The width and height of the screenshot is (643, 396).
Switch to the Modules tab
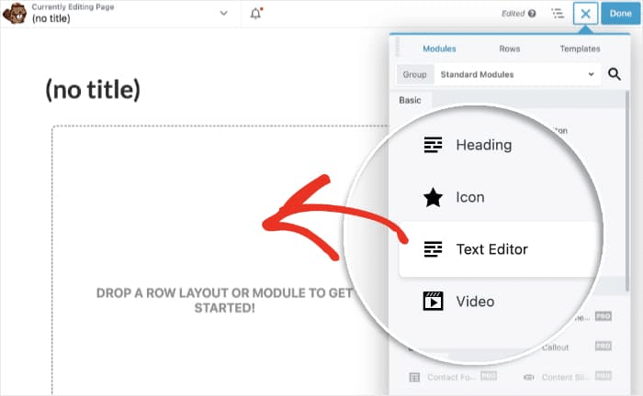pos(439,49)
